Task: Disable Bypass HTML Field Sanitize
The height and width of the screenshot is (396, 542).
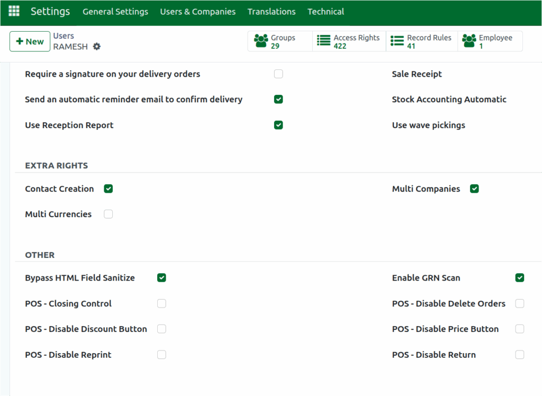Action: [x=161, y=277]
